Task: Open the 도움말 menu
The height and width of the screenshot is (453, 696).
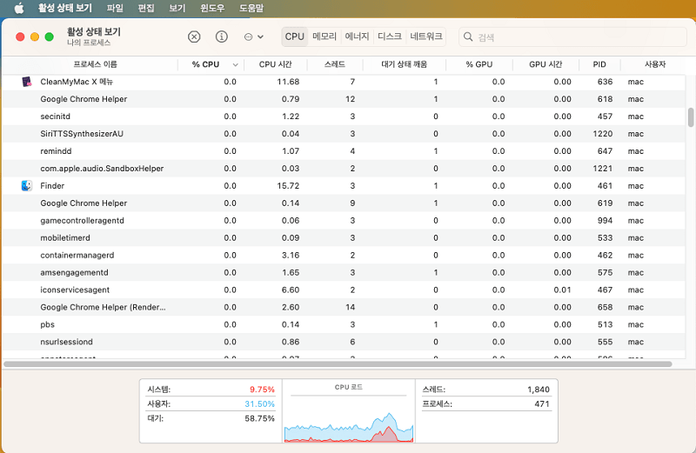Action: click(251, 8)
